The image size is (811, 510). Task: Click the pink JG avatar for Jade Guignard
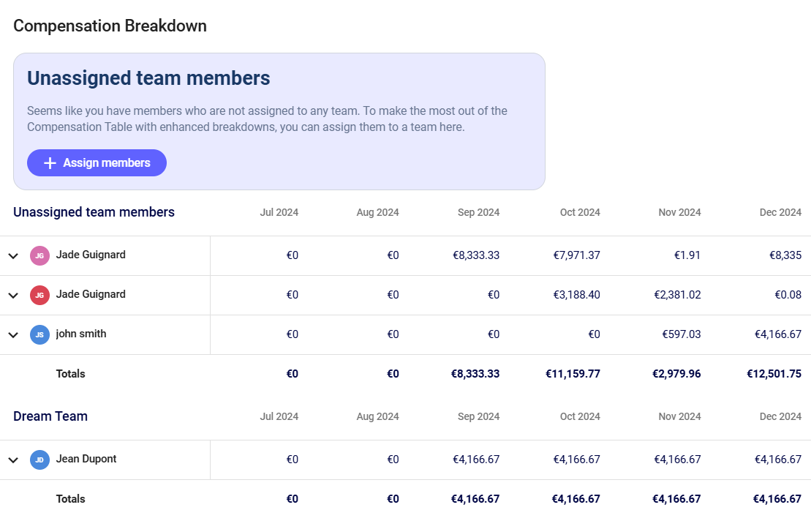click(39, 255)
